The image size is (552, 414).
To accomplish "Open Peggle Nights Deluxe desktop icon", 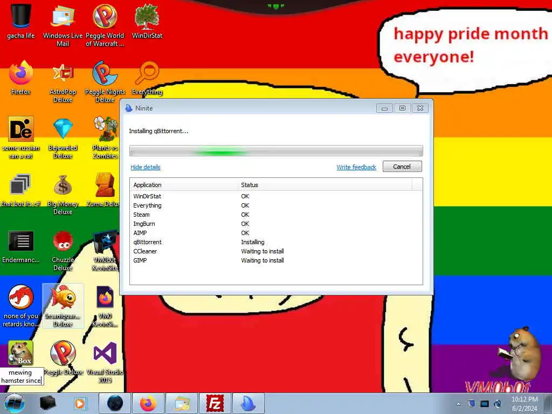I will coord(105,82).
